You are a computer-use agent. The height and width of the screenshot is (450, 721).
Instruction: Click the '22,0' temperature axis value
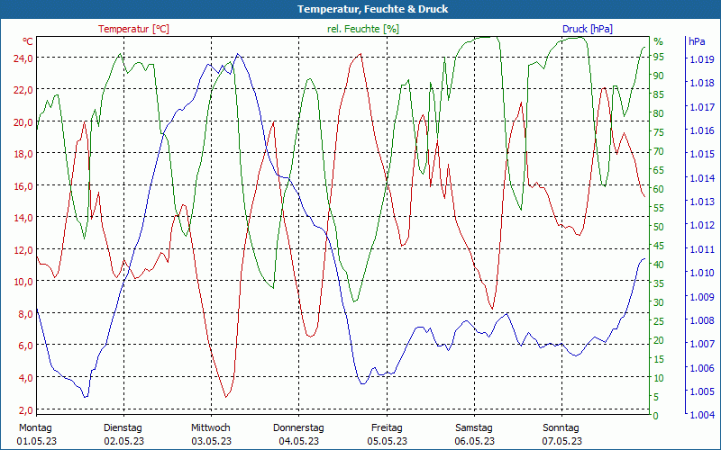click(x=23, y=90)
